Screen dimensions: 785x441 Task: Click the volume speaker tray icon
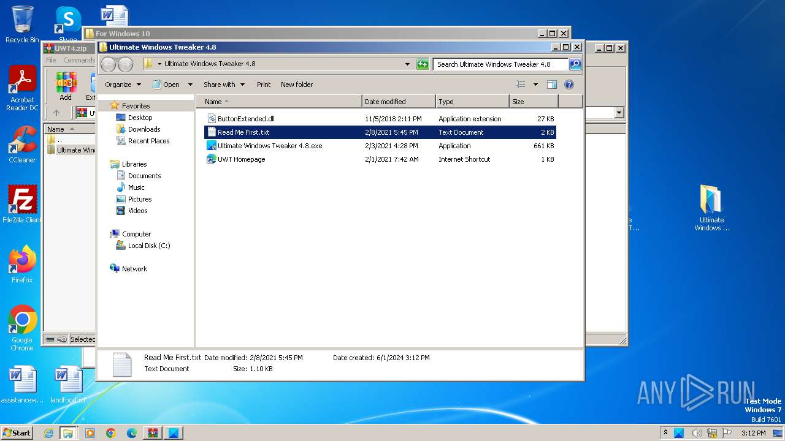click(x=697, y=433)
